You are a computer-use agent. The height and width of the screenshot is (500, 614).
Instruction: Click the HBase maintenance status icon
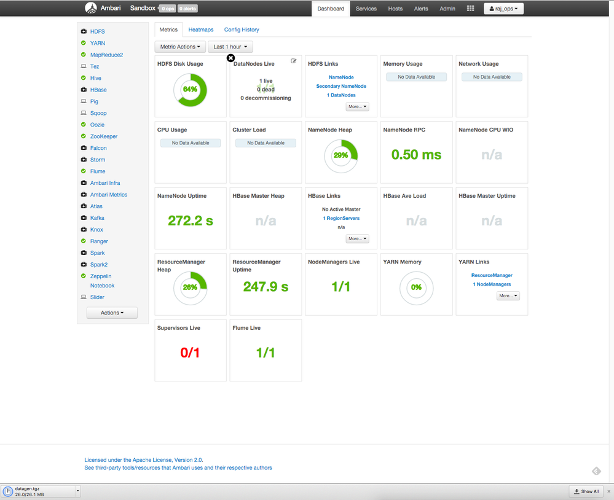point(84,90)
